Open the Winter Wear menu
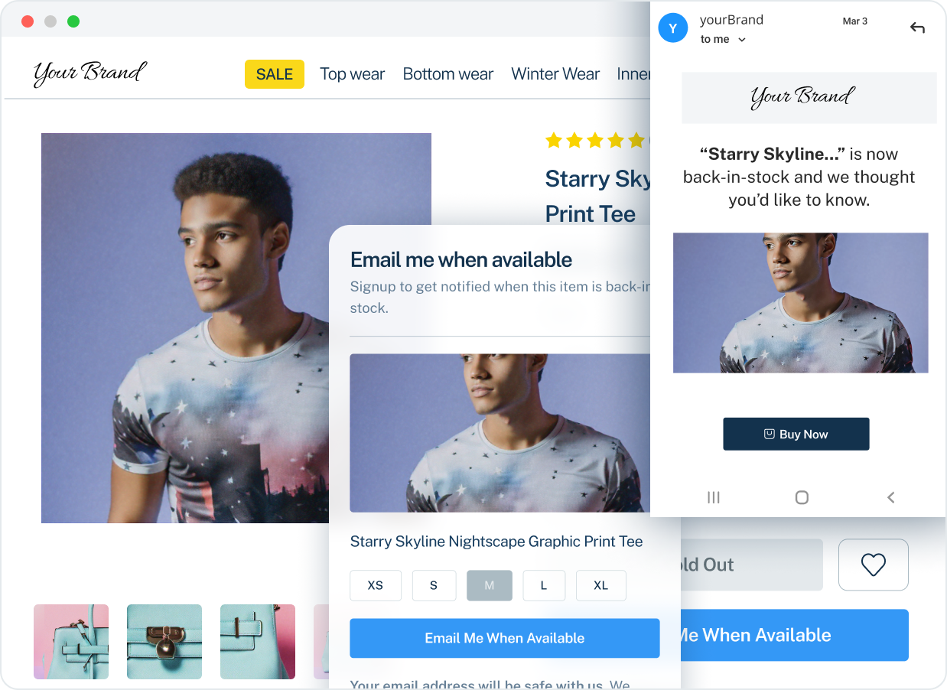947x690 pixels. point(555,74)
